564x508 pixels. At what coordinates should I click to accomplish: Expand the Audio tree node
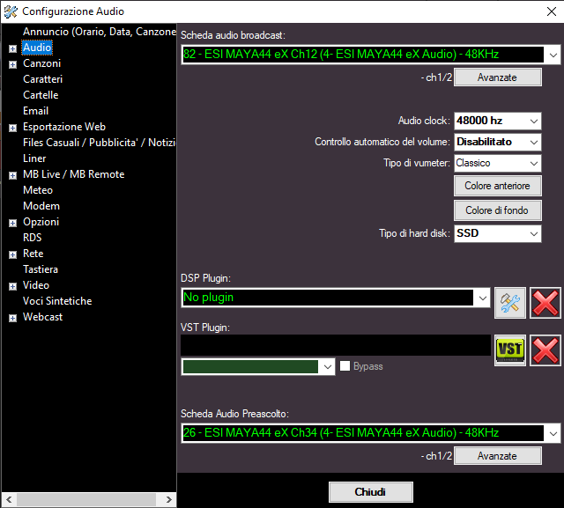pos(12,48)
